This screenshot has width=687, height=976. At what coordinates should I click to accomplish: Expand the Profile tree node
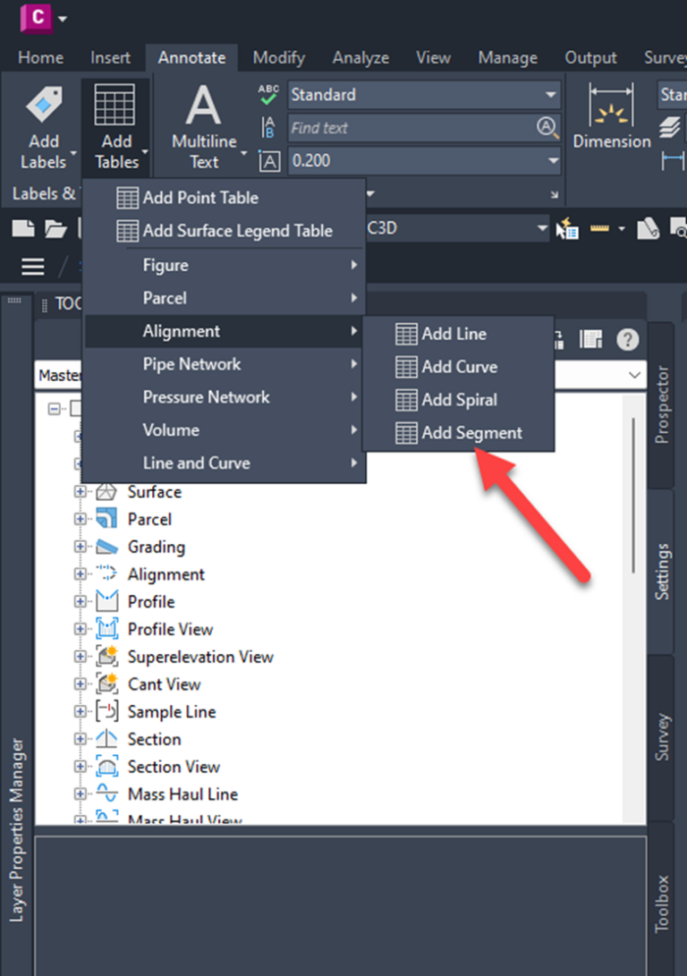pos(80,601)
